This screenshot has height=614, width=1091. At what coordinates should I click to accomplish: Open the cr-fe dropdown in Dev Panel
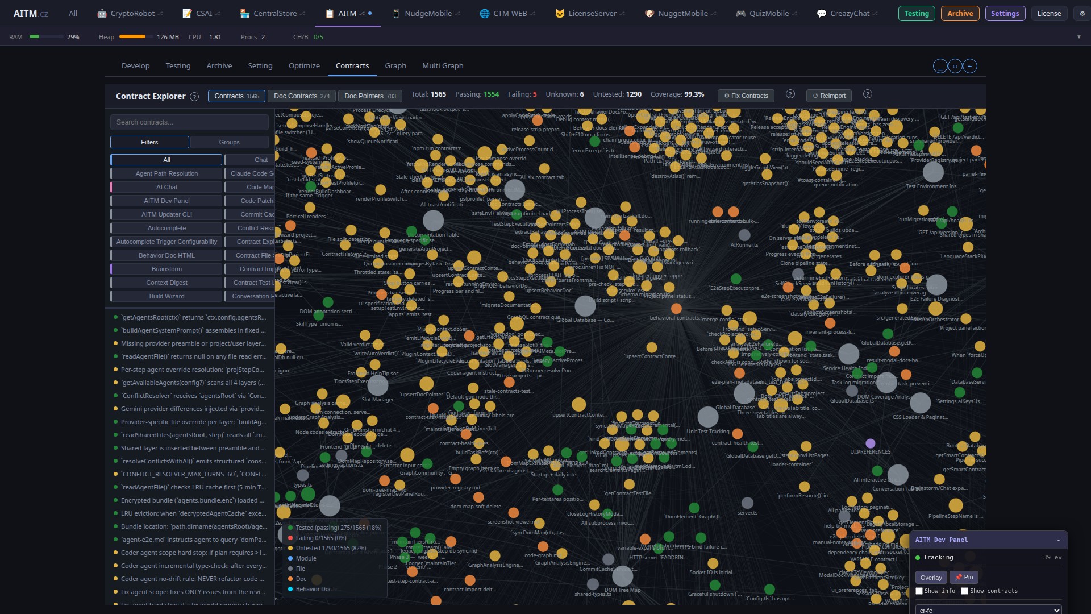989,609
